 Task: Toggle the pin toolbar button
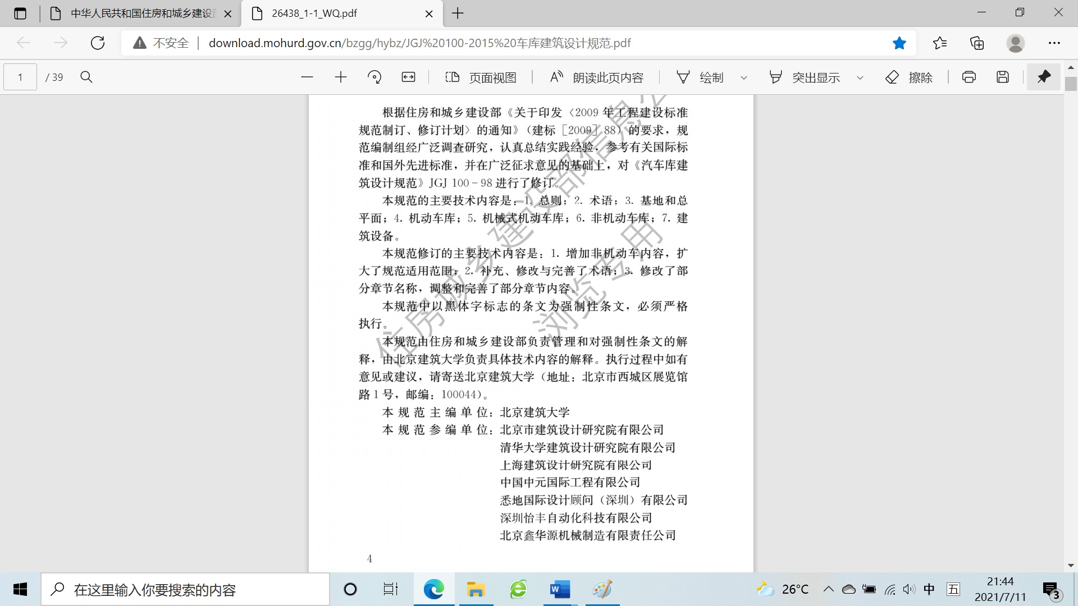(x=1044, y=77)
